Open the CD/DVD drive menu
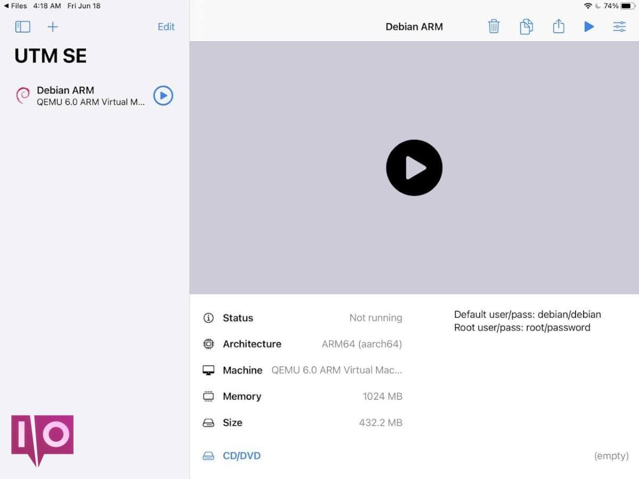This screenshot has height=479, width=639. tap(242, 456)
